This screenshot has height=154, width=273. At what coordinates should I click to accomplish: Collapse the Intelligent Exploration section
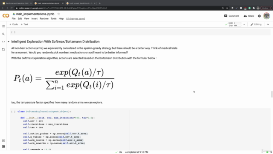9,41
